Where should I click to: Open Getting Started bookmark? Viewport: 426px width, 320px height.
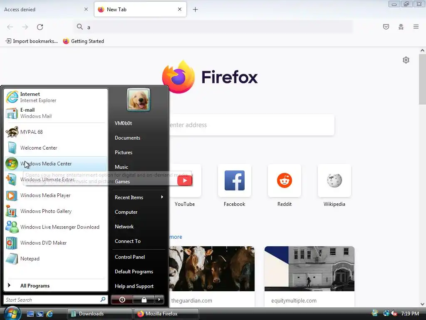coord(83,41)
